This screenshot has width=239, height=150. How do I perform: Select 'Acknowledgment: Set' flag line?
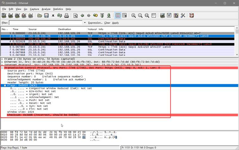(35, 97)
